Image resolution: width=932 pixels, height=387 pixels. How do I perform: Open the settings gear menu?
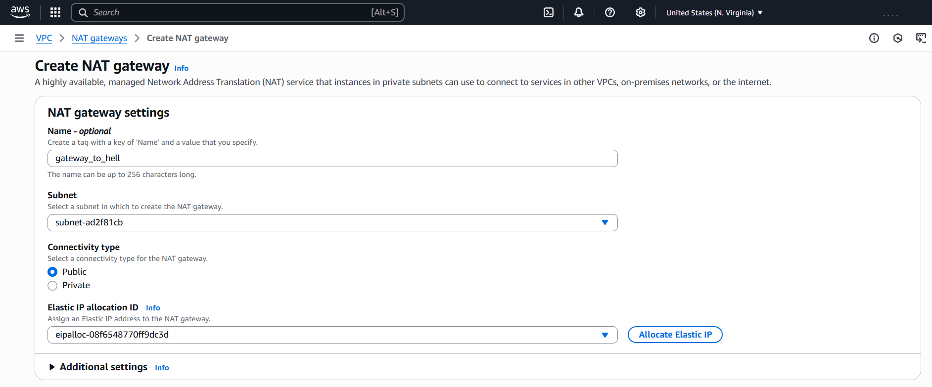click(x=641, y=12)
